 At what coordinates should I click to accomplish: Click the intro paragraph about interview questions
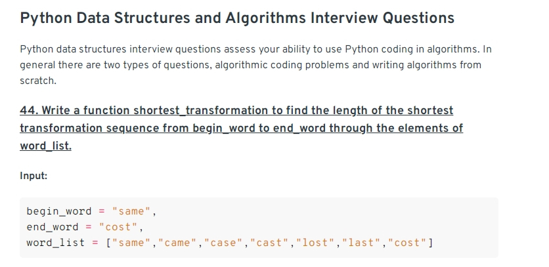click(255, 65)
